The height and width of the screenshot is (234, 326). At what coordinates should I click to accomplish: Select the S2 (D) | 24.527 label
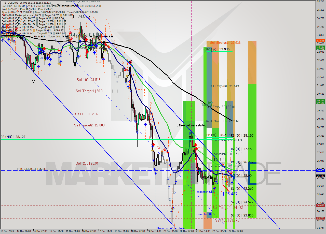pos(242,202)
